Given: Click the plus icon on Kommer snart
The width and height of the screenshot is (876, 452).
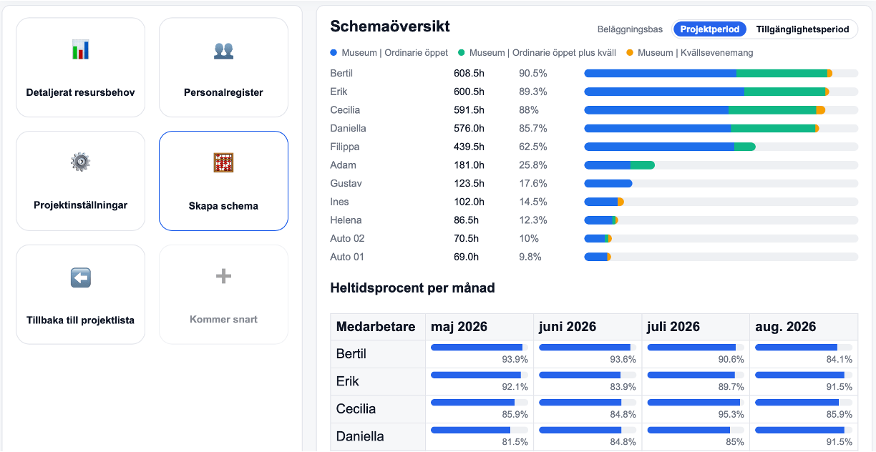Looking at the screenshot, I should click(223, 276).
